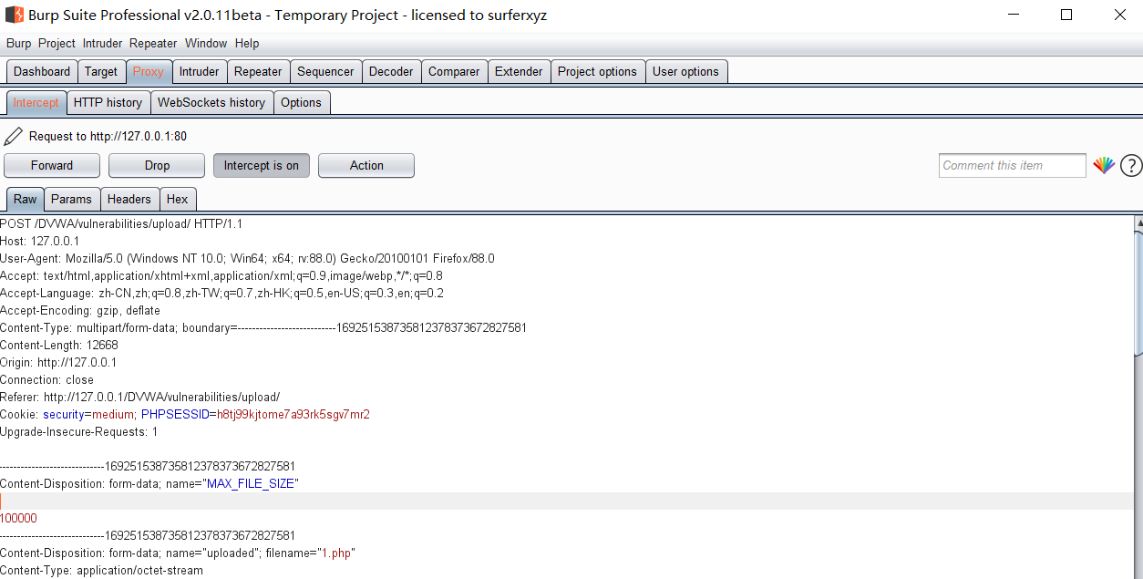1143x579 pixels.
Task: Click the Referer header line
Action: [x=140, y=398]
